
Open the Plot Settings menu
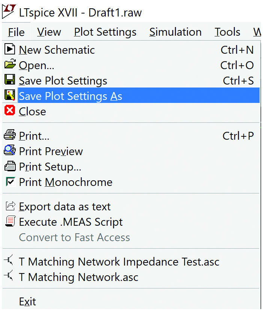pos(105,32)
